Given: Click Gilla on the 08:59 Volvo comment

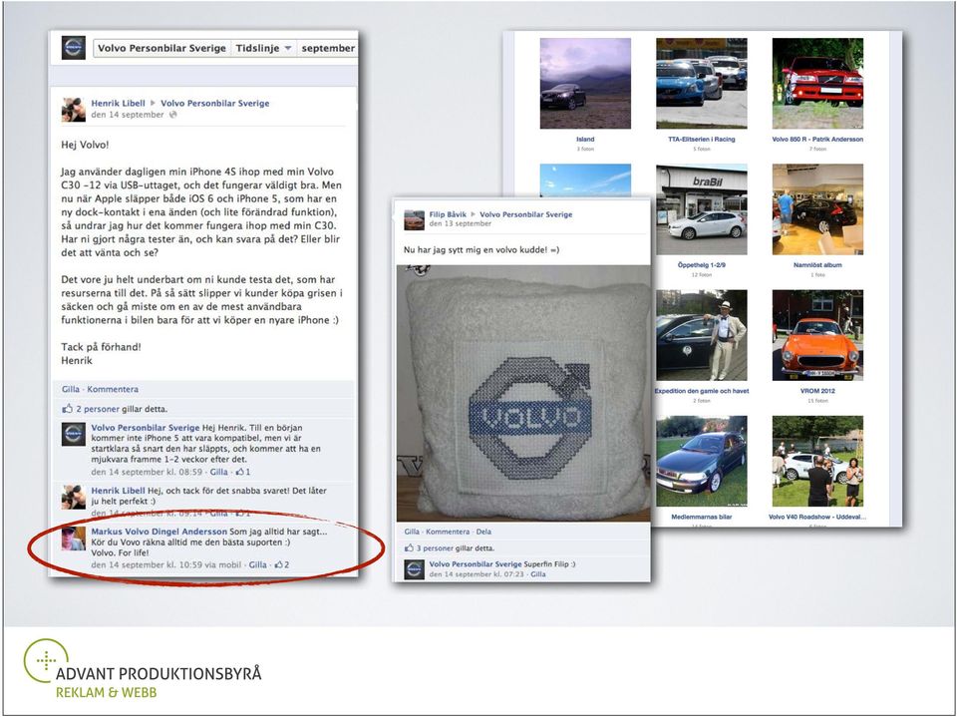Looking at the screenshot, I should pyautogui.click(x=218, y=472).
